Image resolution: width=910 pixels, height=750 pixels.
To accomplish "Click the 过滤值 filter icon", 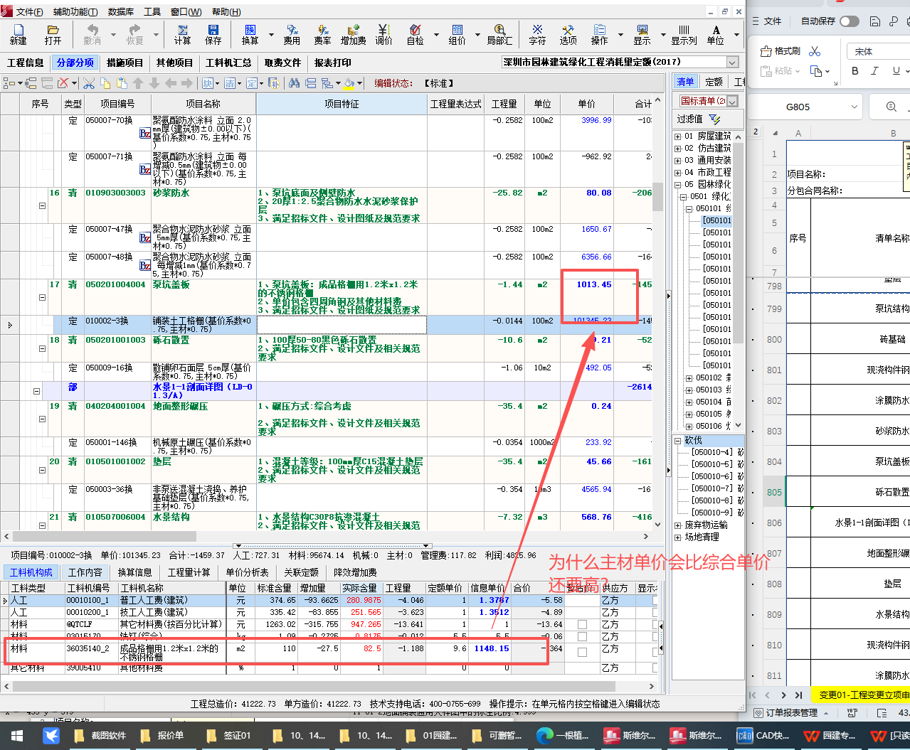I will point(714,119).
